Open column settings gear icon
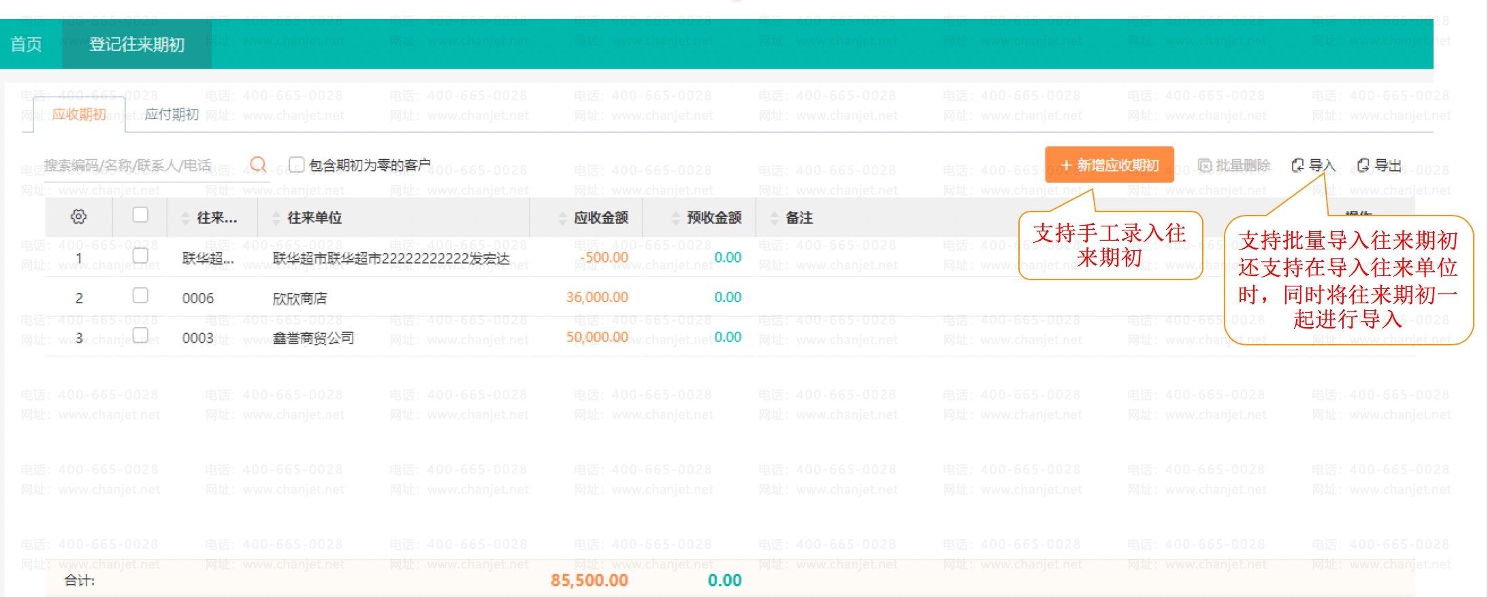 [x=79, y=217]
